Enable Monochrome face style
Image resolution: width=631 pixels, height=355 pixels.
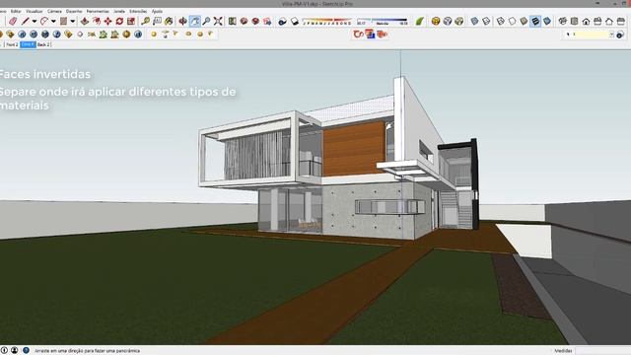tap(547, 21)
